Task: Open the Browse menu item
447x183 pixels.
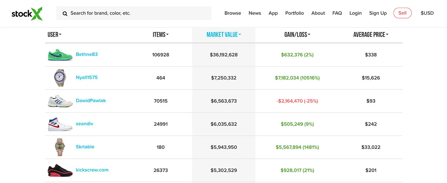Action: pyautogui.click(x=233, y=13)
